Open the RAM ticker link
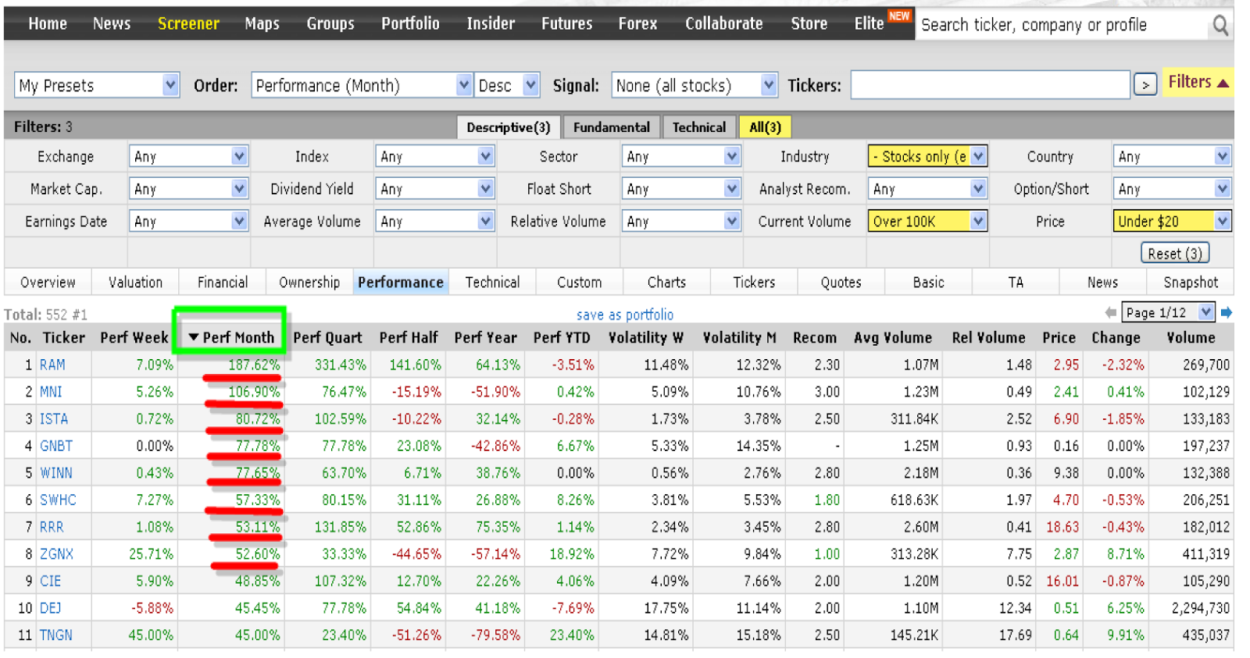Screen dimensions: 1250x658 pos(52,365)
